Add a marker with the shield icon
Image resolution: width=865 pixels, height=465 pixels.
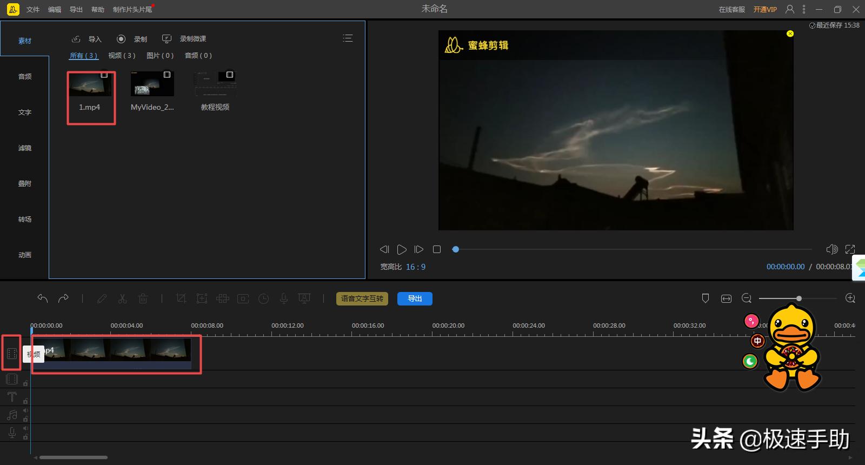click(x=705, y=298)
